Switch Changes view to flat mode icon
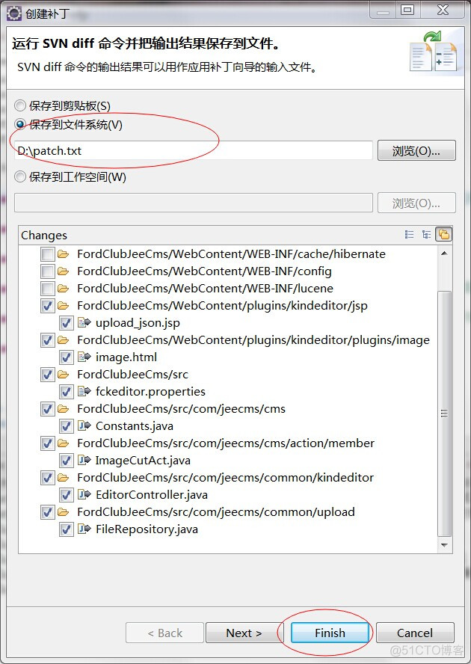This screenshot has width=471, height=664. 409,234
